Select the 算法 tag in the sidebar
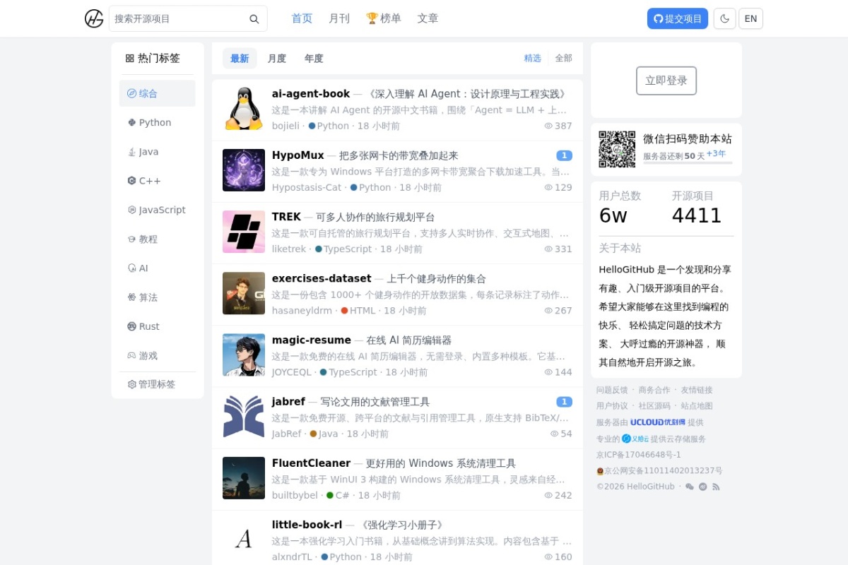 click(157, 297)
